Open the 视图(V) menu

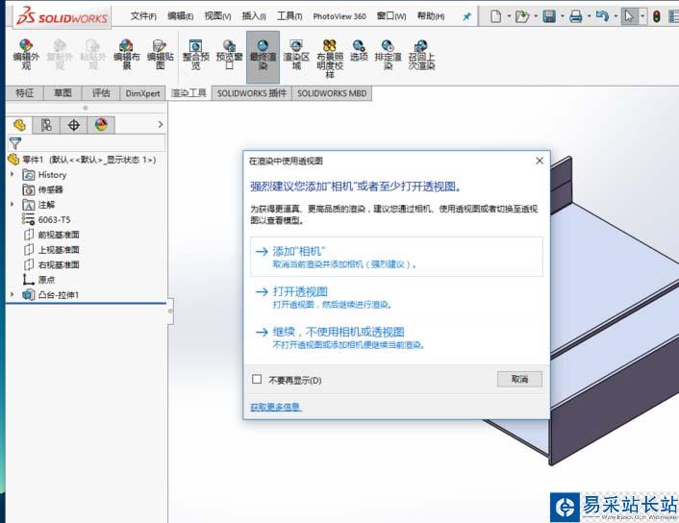pyautogui.click(x=217, y=16)
